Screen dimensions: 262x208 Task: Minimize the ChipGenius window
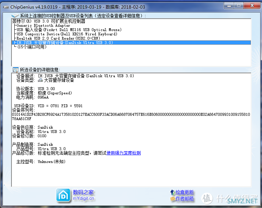pos(229,6)
